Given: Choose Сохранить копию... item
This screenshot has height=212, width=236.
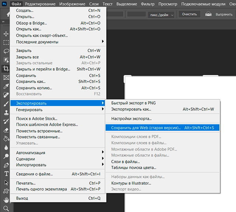Looking at the screenshot, I should [x=58, y=88].
